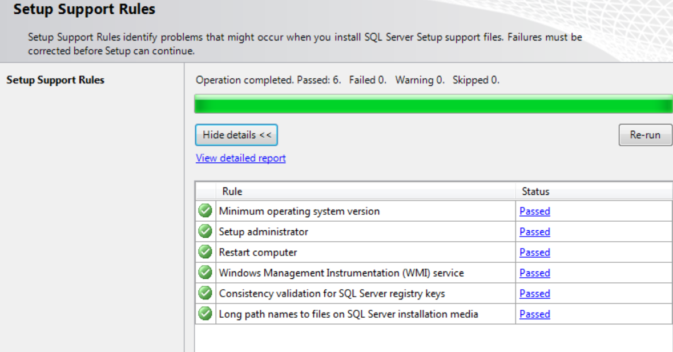Open Passed status for Restart computer
Viewport: 673px width, 352px height.
(535, 253)
